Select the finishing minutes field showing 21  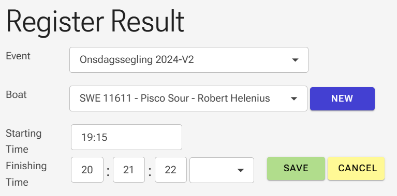tap(128, 170)
